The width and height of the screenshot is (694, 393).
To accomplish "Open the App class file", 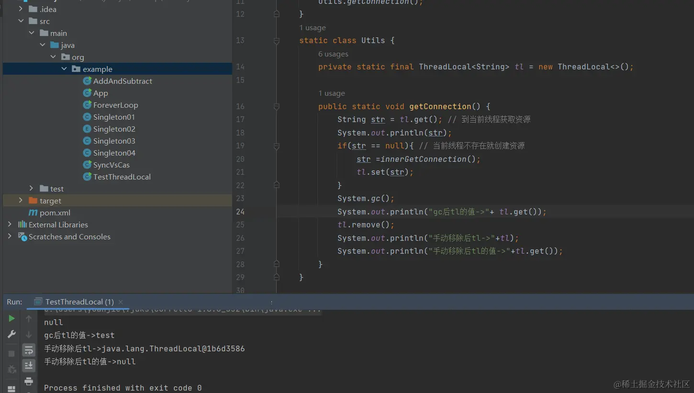I will (101, 93).
